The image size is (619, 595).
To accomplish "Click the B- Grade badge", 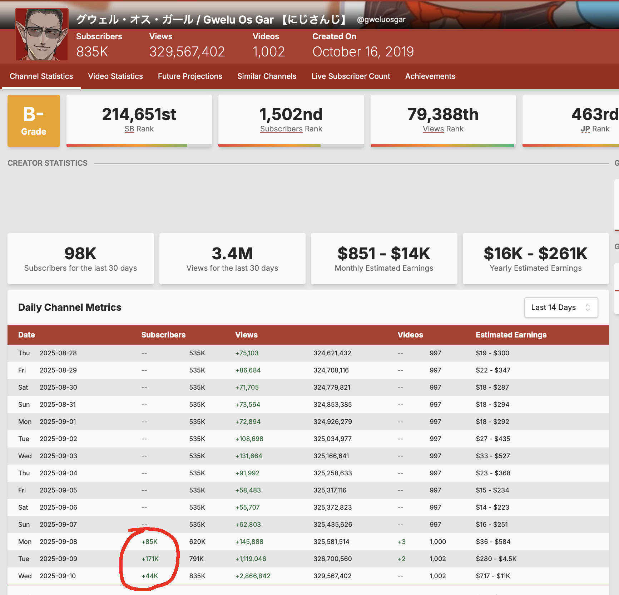I will pyautogui.click(x=34, y=121).
